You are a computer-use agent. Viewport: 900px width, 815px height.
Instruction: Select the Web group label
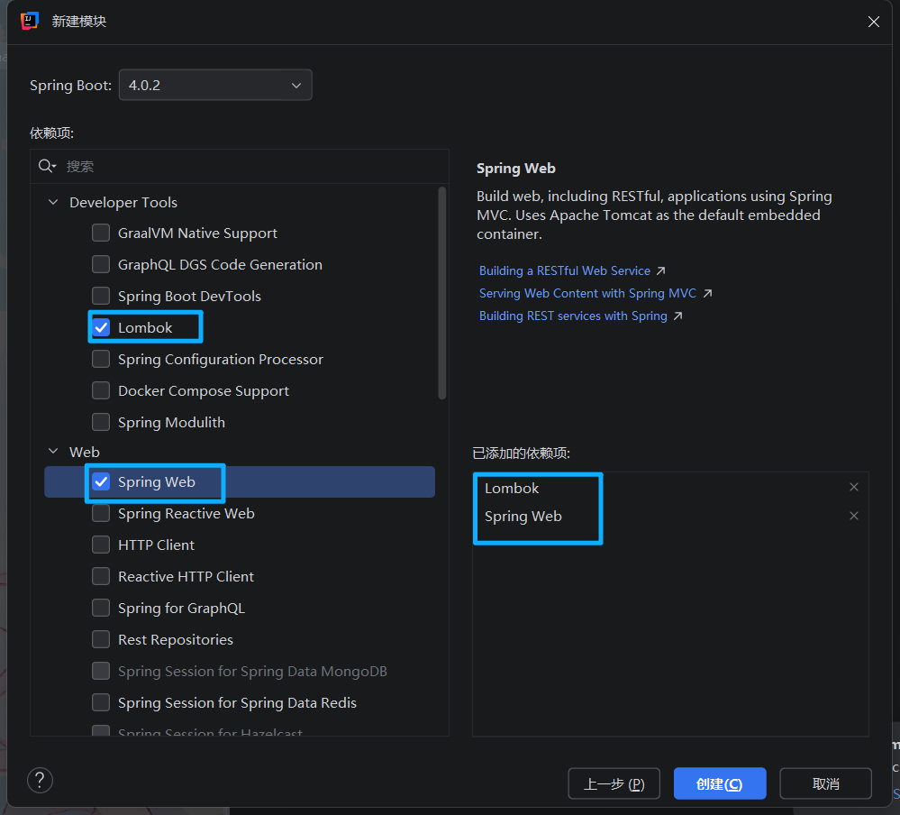pyautogui.click(x=85, y=452)
